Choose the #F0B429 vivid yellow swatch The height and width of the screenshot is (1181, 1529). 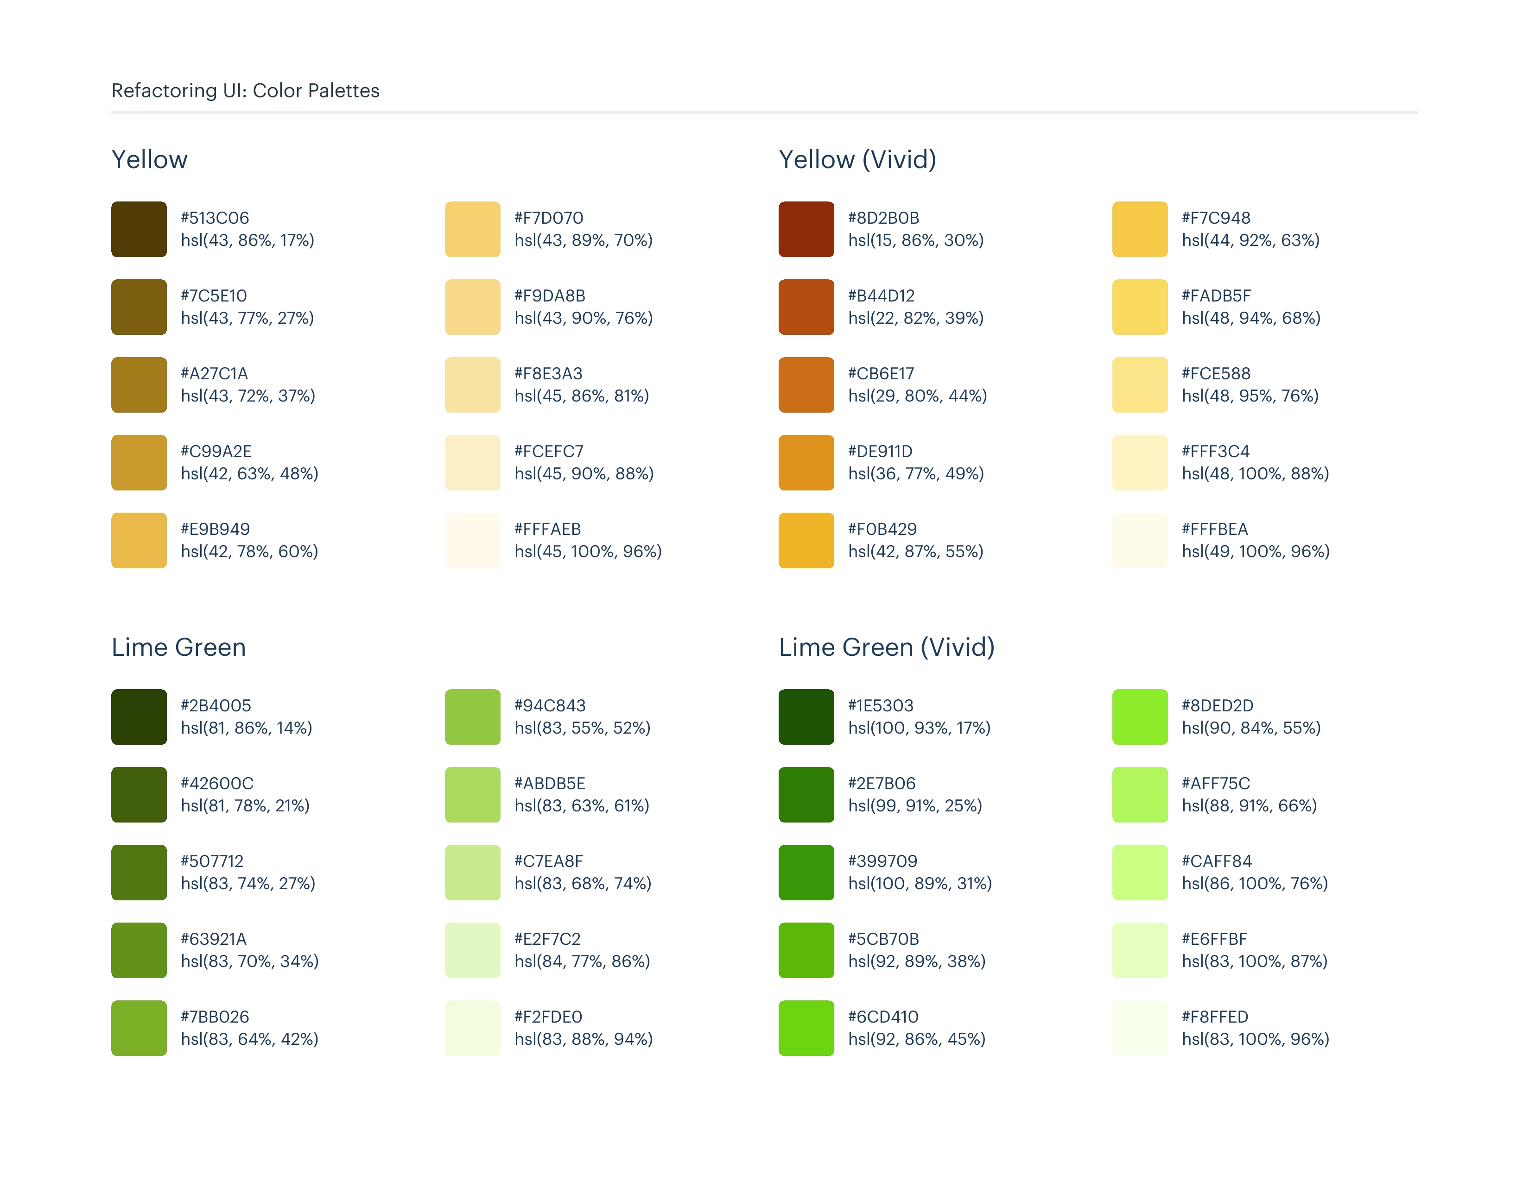(x=806, y=540)
